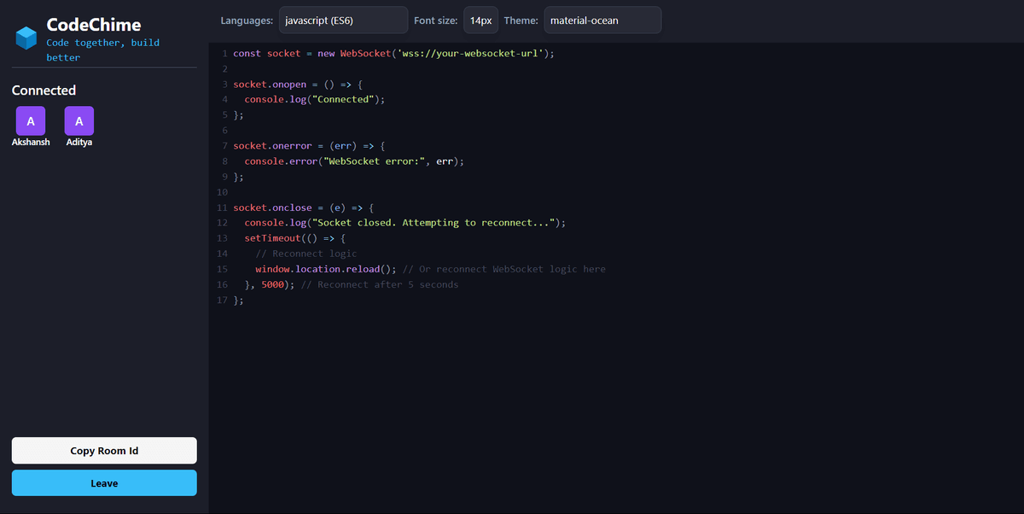Click socket.onclose on line 11
This screenshot has height=514, width=1024.
(272, 207)
